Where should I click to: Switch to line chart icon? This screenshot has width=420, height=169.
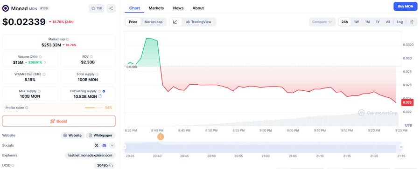[x=175, y=22]
